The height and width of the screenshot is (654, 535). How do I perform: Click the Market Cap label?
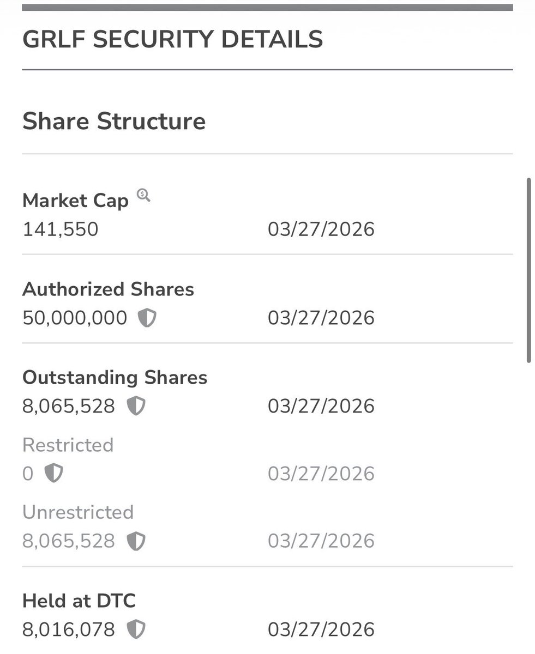pos(75,201)
